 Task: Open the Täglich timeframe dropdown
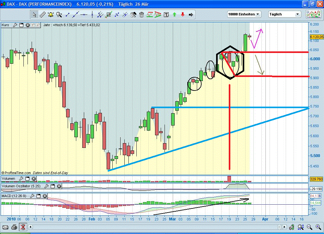[284, 14]
